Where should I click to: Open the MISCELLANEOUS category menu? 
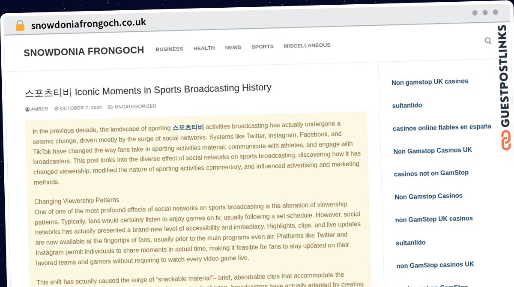tap(307, 45)
